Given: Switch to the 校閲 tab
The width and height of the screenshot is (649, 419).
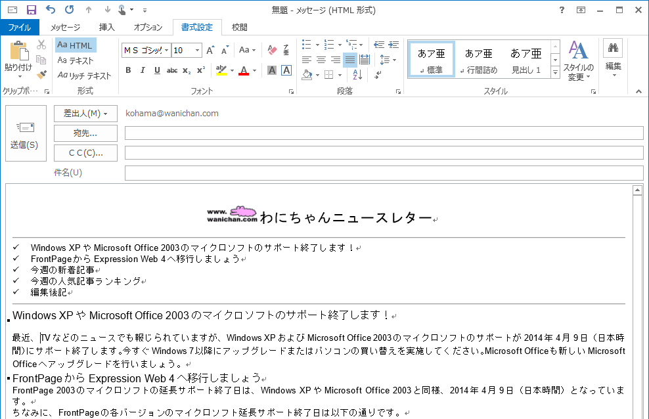Looking at the screenshot, I should pyautogui.click(x=240, y=28).
